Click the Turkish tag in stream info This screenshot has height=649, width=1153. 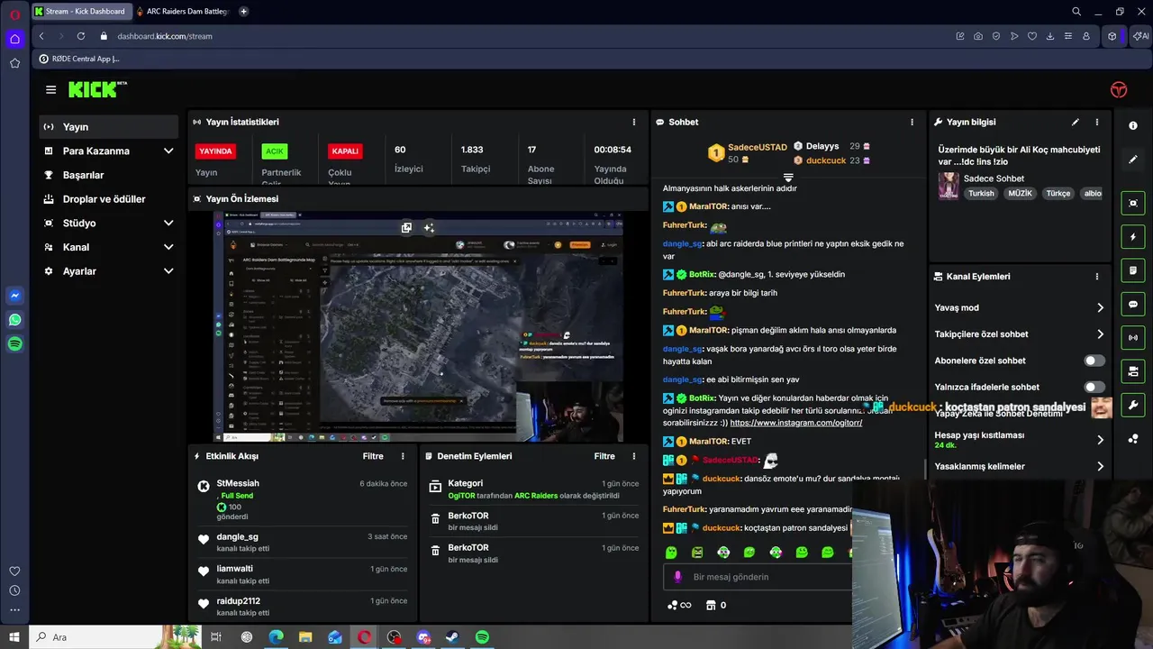pos(981,193)
